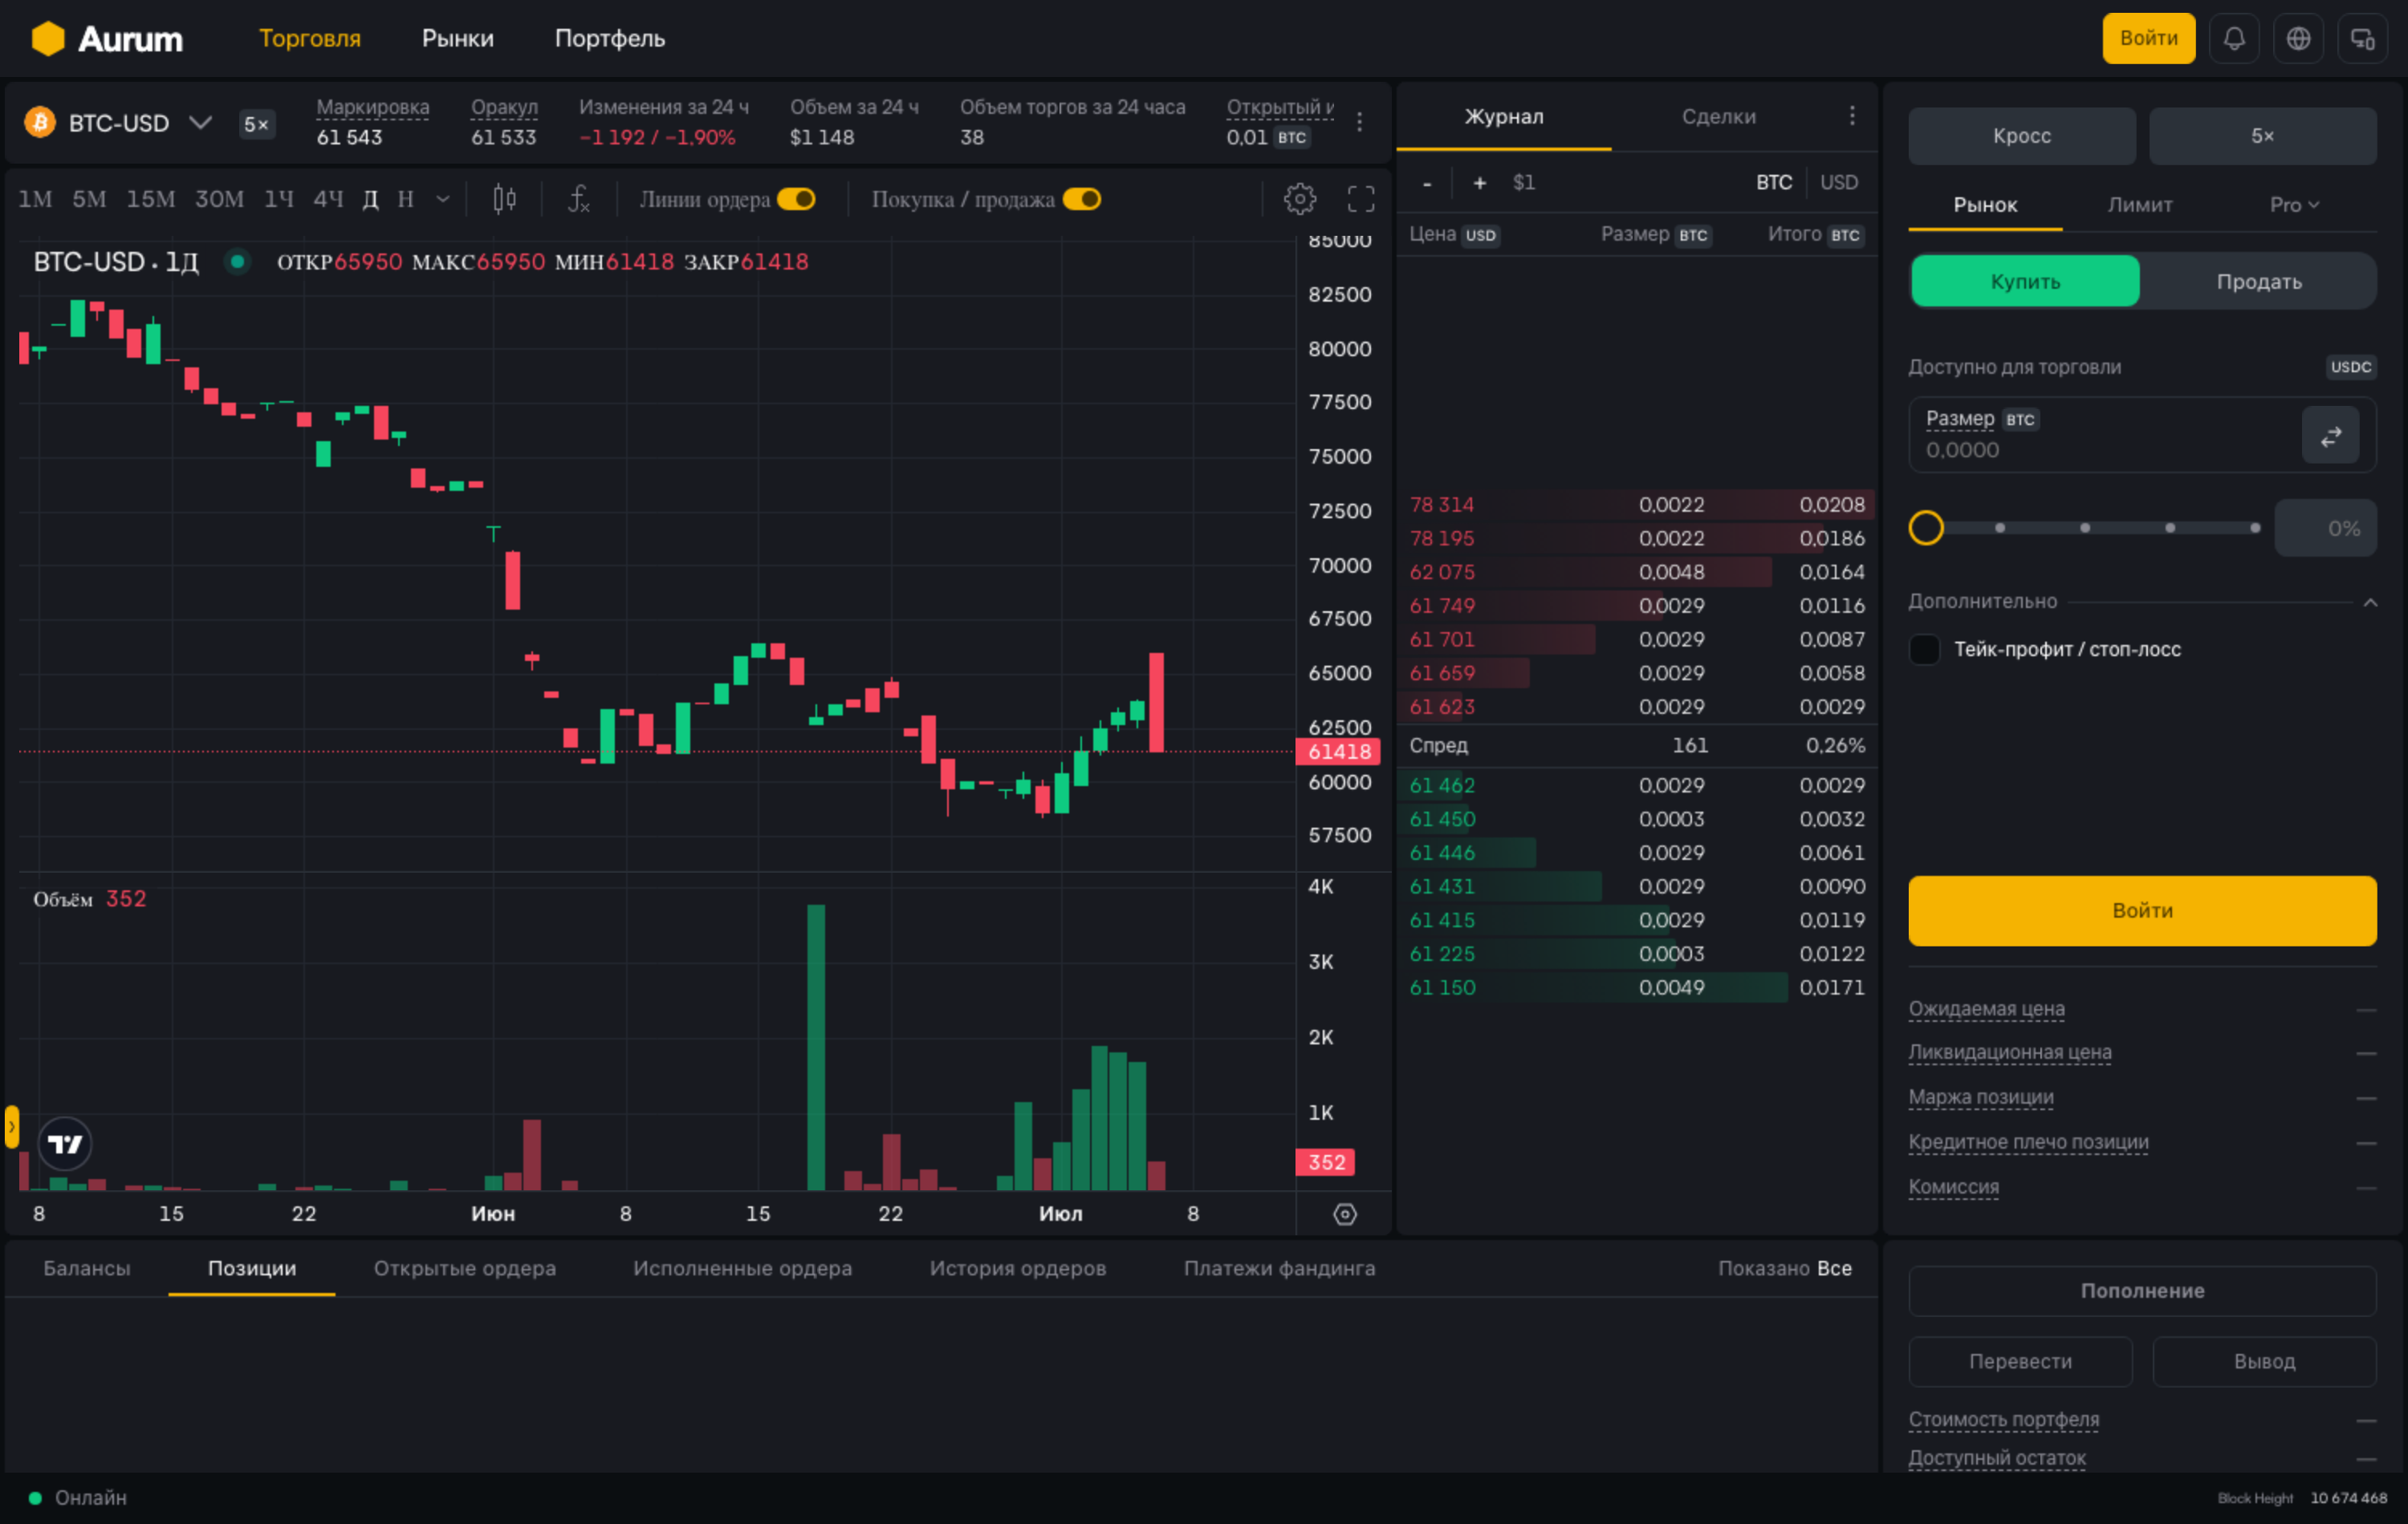Open Открытые ордера tab

(464, 1267)
